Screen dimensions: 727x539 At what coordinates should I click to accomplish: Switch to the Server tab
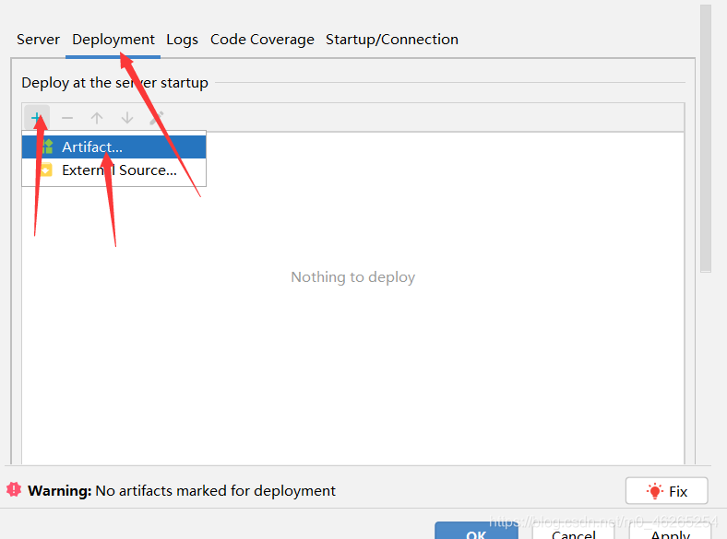[x=38, y=40]
